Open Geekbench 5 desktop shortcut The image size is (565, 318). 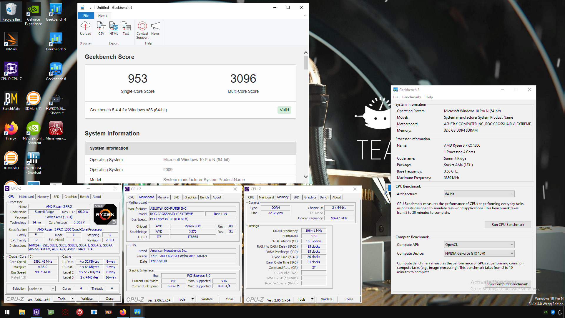coord(56,42)
